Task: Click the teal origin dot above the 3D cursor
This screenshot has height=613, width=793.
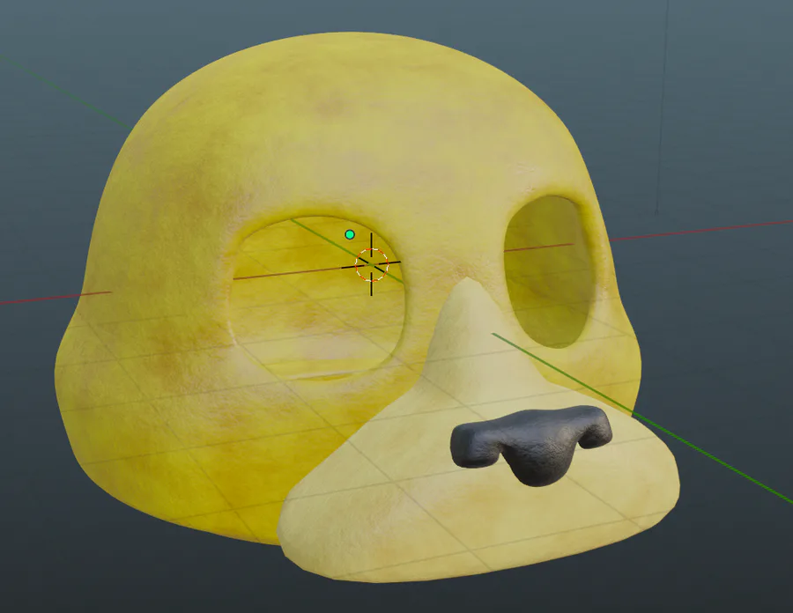Action: click(350, 234)
